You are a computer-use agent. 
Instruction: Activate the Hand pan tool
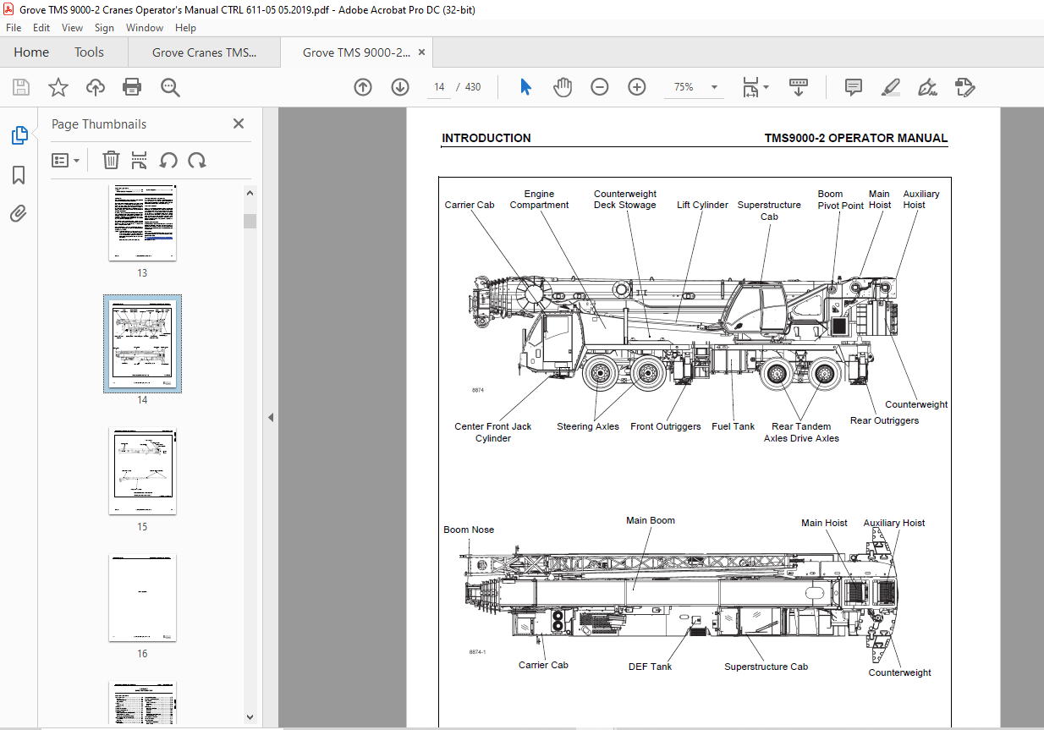pos(563,87)
